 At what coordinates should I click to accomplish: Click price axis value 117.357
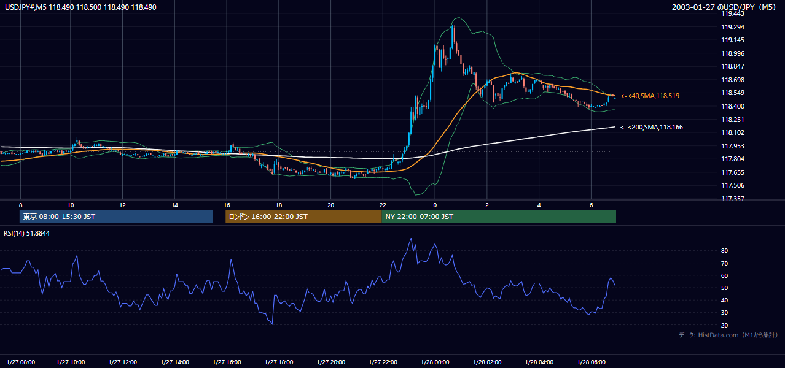coord(733,199)
